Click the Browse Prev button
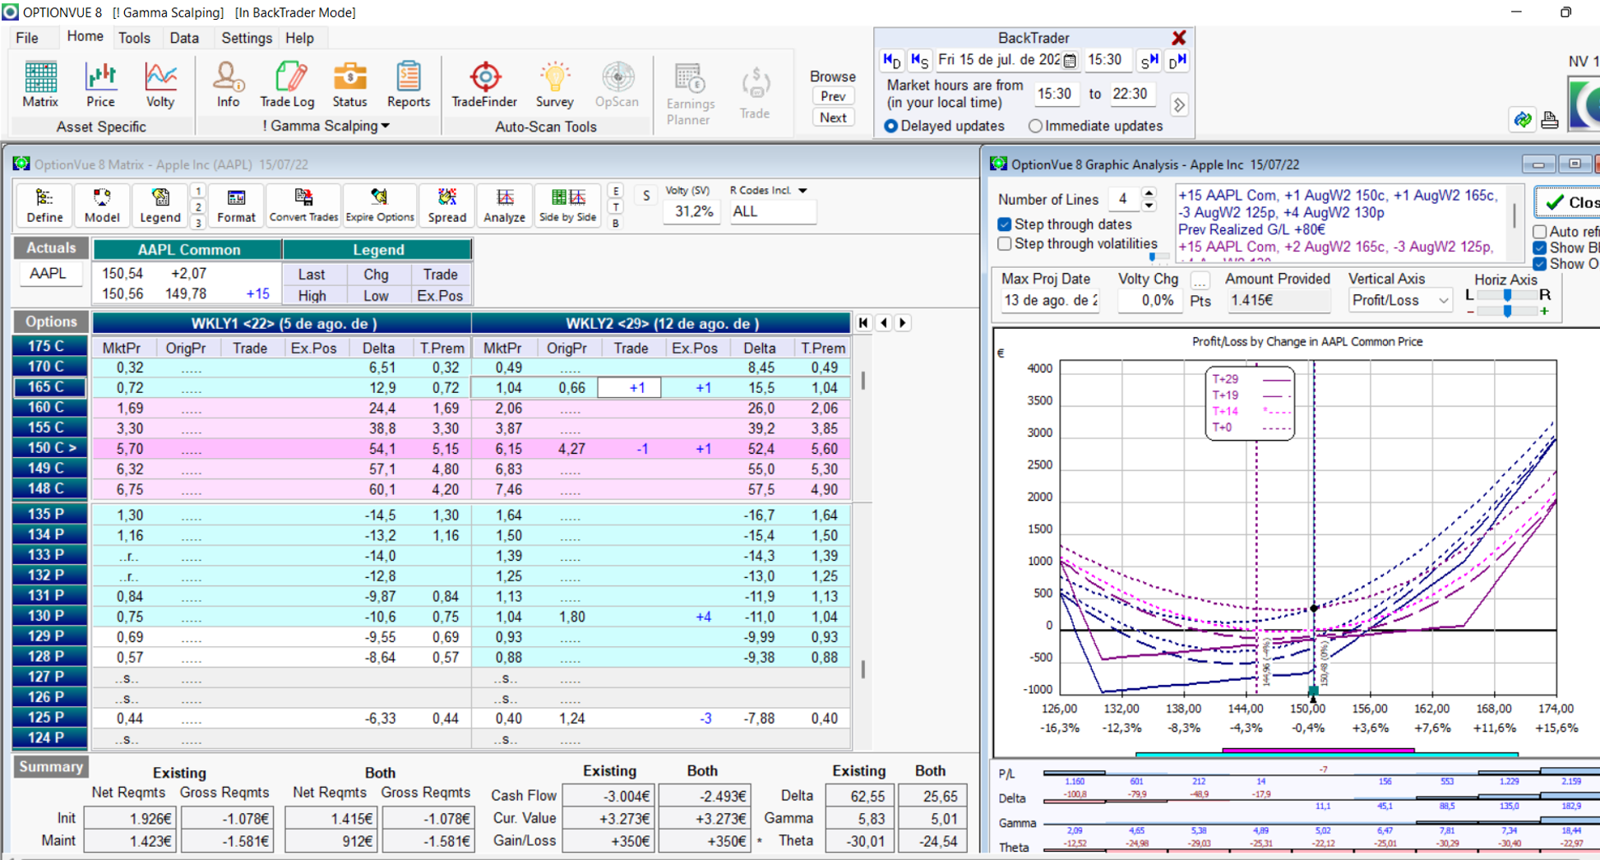The height and width of the screenshot is (860, 1600). [x=832, y=96]
